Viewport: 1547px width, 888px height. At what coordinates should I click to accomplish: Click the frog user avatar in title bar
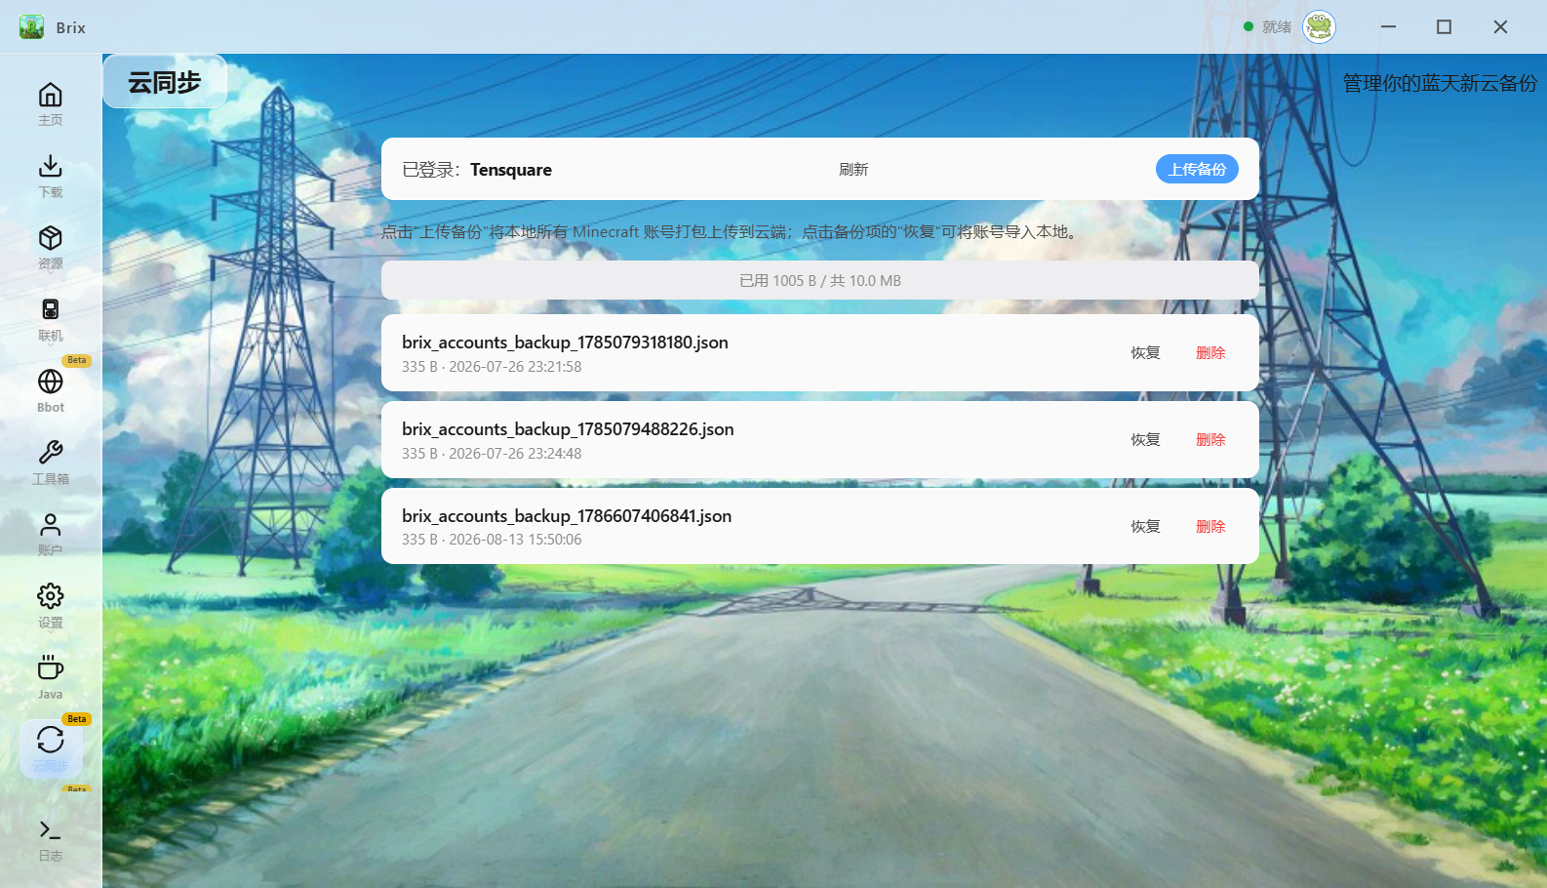[x=1319, y=27]
